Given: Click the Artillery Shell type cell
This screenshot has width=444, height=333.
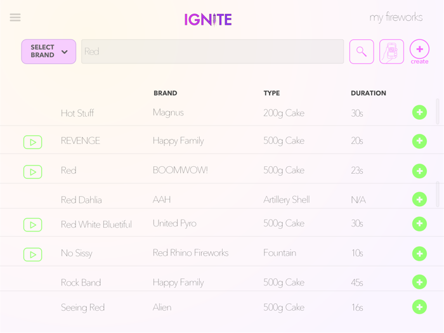Looking at the screenshot, I should 287,200.
